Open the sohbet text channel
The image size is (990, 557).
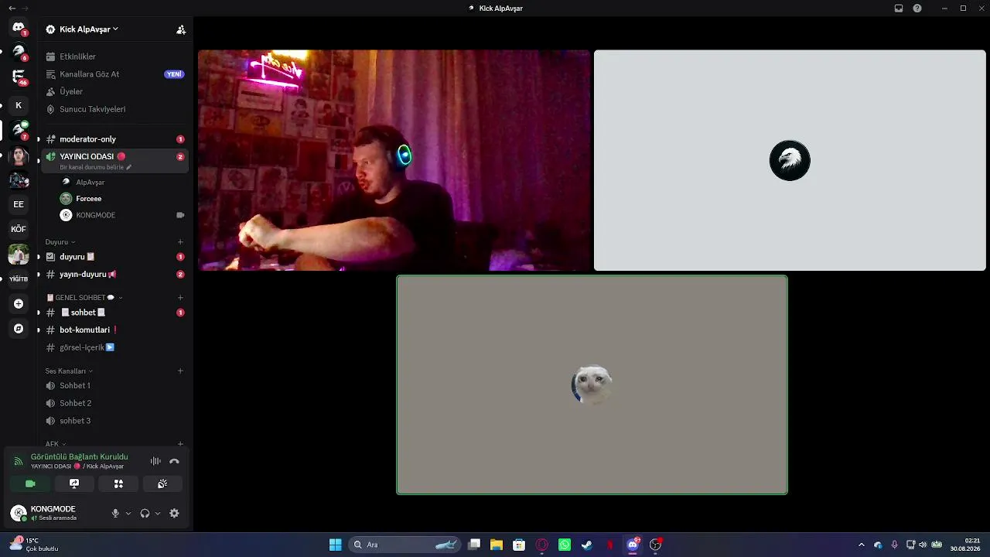coord(114,313)
